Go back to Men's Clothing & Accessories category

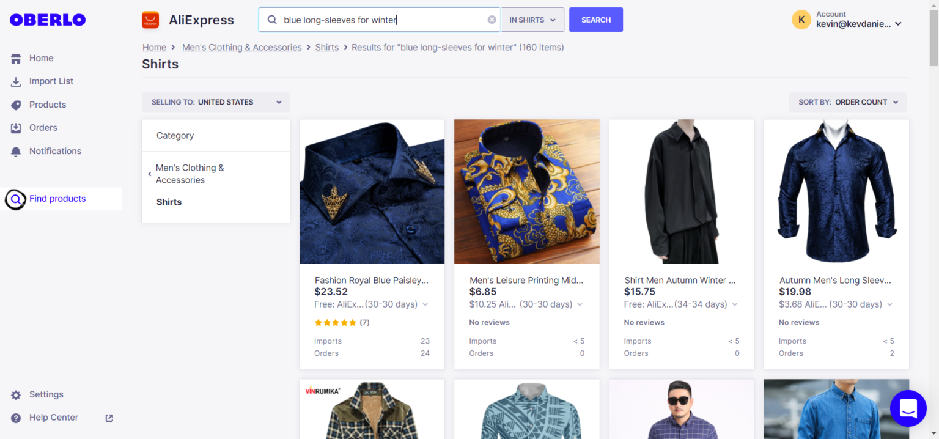click(190, 174)
